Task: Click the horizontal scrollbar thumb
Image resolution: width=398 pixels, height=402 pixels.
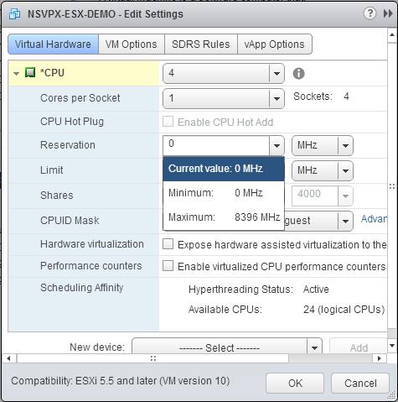Action: [152, 358]
